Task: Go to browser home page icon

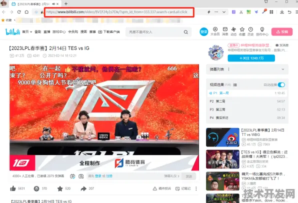Action: 26,12
